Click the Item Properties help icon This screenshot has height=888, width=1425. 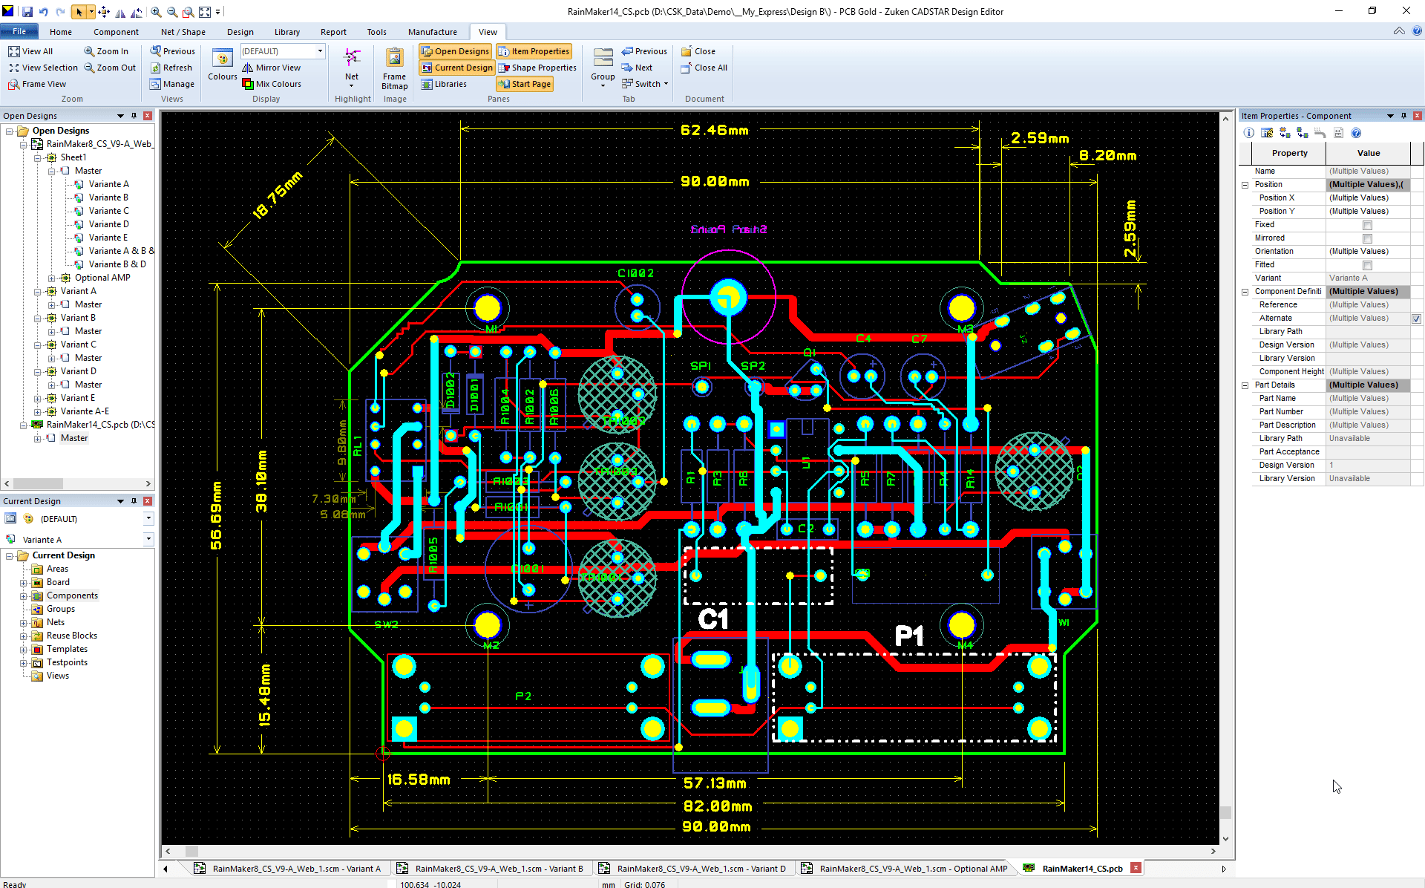coord(1356,133)
